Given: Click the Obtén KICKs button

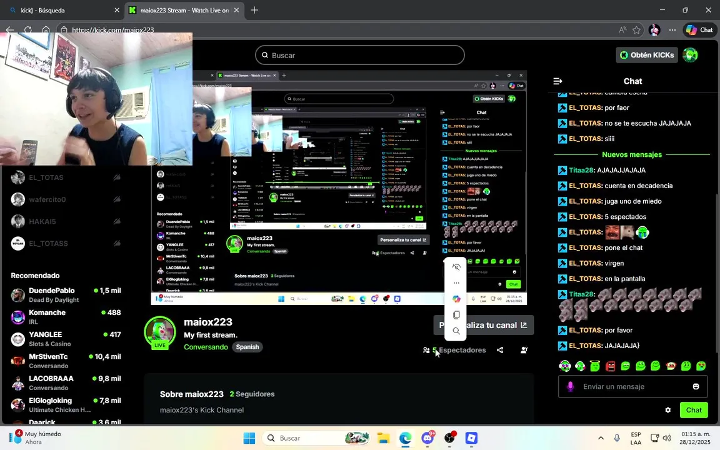Looking at the screenshot, I should pyautogui.click(x=646, y=55).
